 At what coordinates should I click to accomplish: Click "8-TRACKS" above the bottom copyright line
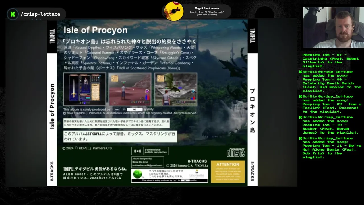point(197,161)
